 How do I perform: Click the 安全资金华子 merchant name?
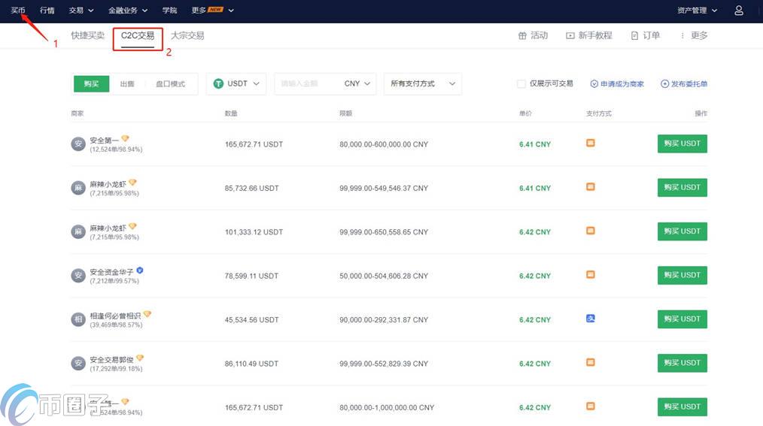(x=111, y=272)
